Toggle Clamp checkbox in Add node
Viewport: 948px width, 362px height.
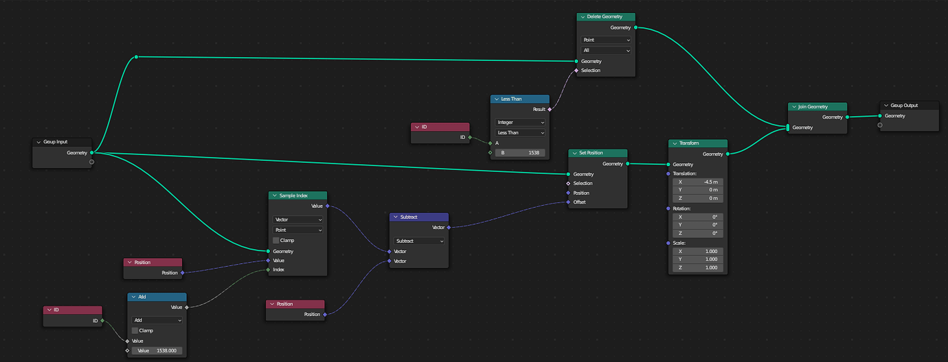[135, 330]
